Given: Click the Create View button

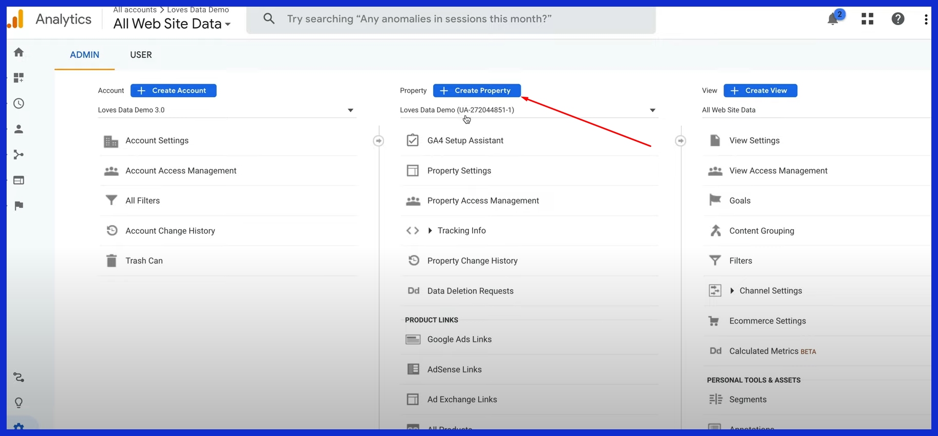Looking at the screenshot, I should (760, 91).
